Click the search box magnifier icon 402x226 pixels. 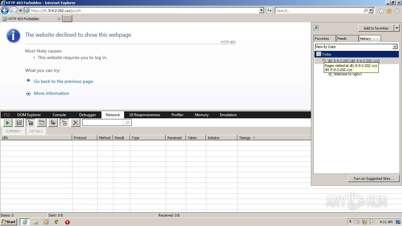366,10
